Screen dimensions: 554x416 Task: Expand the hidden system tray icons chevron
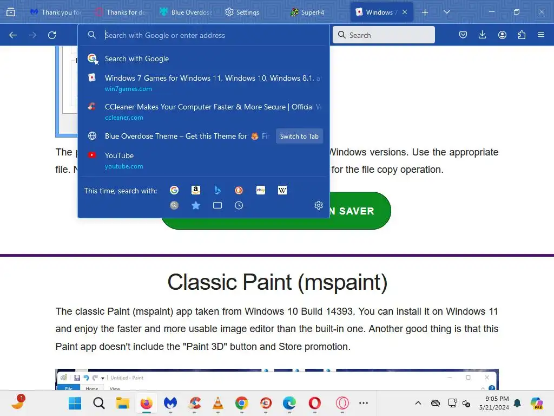click(x=418, y=403)
